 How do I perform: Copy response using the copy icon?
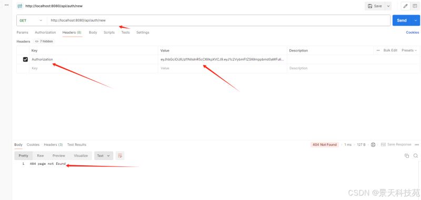point(407,156)
